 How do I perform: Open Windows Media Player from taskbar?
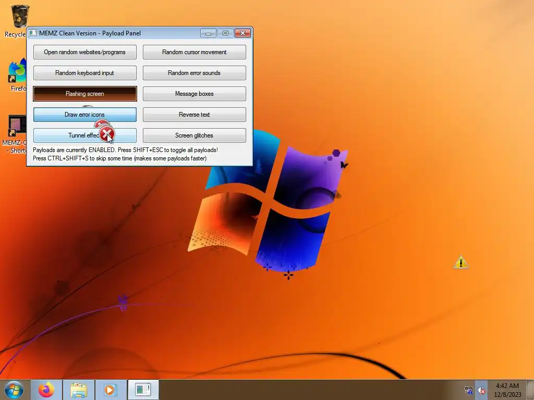pyautogui.click(x=110, y=390)
